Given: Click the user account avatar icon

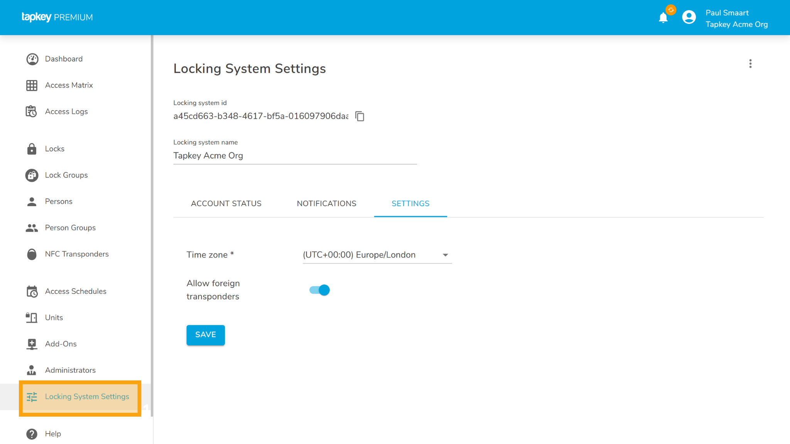Looking at the screenshot, I should click(689, 17).
